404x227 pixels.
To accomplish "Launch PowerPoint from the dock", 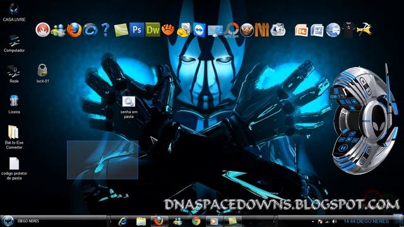I will point(302,30).
